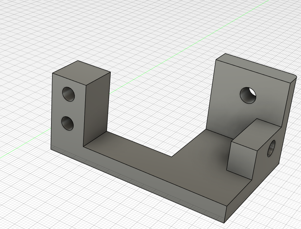Viewport: 301px width, 229px height.
Task: Select the hole in the small cube block
Action: click(271, 148)
